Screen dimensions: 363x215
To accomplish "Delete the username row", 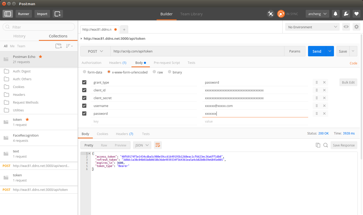I will tap(324, 106).
